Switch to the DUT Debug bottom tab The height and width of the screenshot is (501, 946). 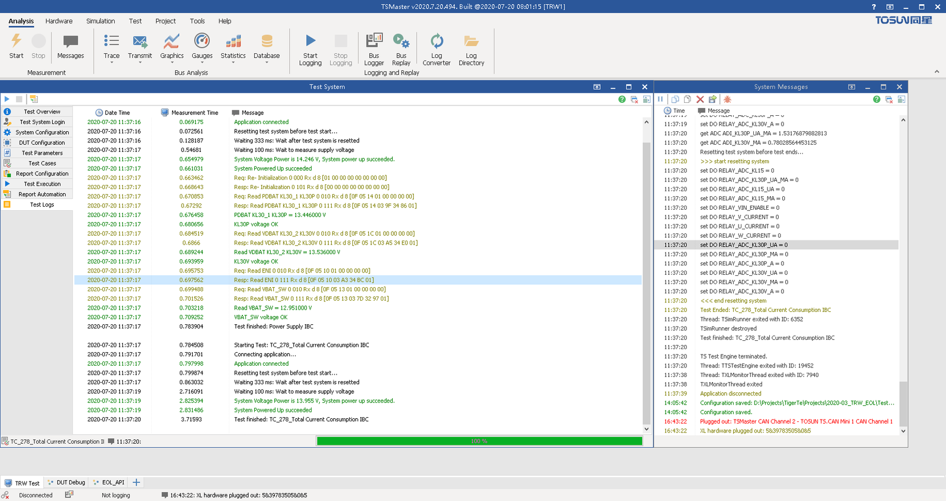pos(66,483)
